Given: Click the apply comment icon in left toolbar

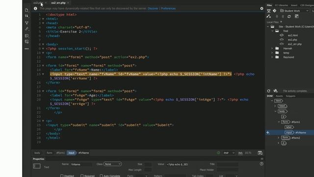Looking at the screenshot, I should pos(26,36).
